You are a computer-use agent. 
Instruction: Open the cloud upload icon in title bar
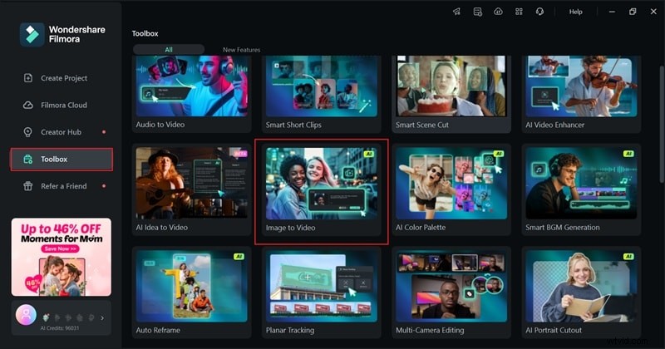[498, 12]
